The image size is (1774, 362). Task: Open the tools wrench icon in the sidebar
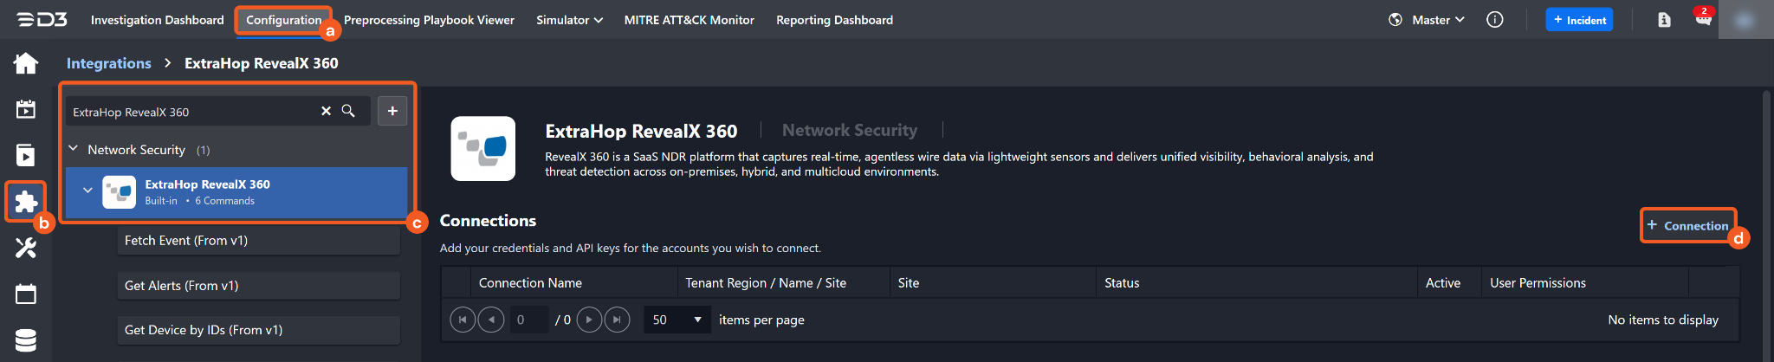(x=26, y=249)
